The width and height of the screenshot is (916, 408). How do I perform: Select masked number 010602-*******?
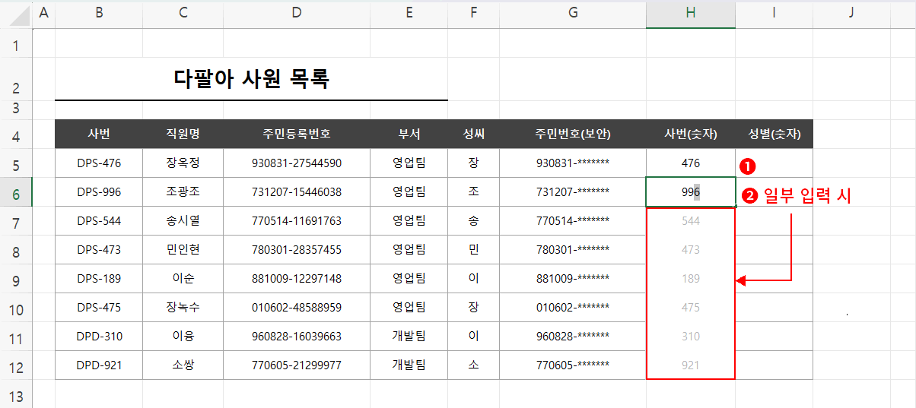coord(573,308)
